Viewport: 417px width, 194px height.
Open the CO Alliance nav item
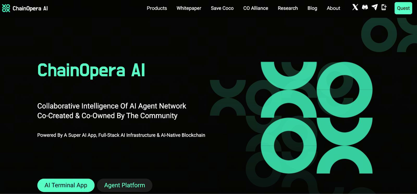(256, 8)
